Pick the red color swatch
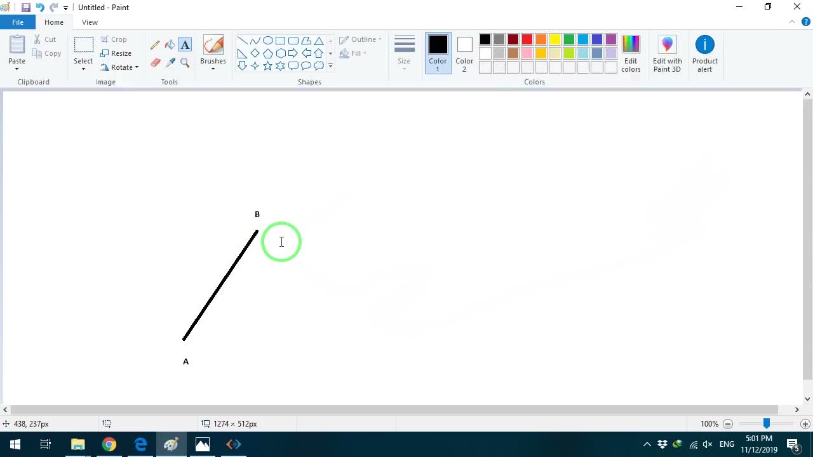Viewport: 813px width, 457px height. point(527,40)
